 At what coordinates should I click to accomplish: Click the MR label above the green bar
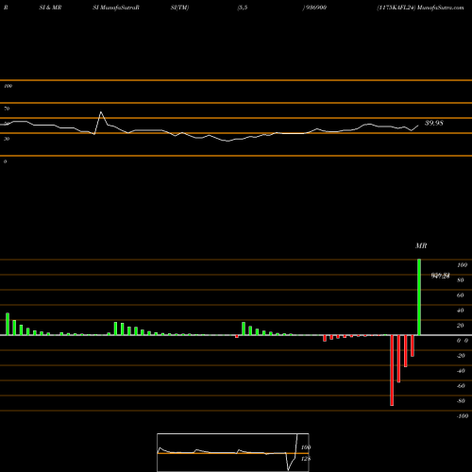(421, 245)
